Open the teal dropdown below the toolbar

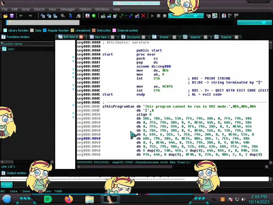click(x=254, y=22)
